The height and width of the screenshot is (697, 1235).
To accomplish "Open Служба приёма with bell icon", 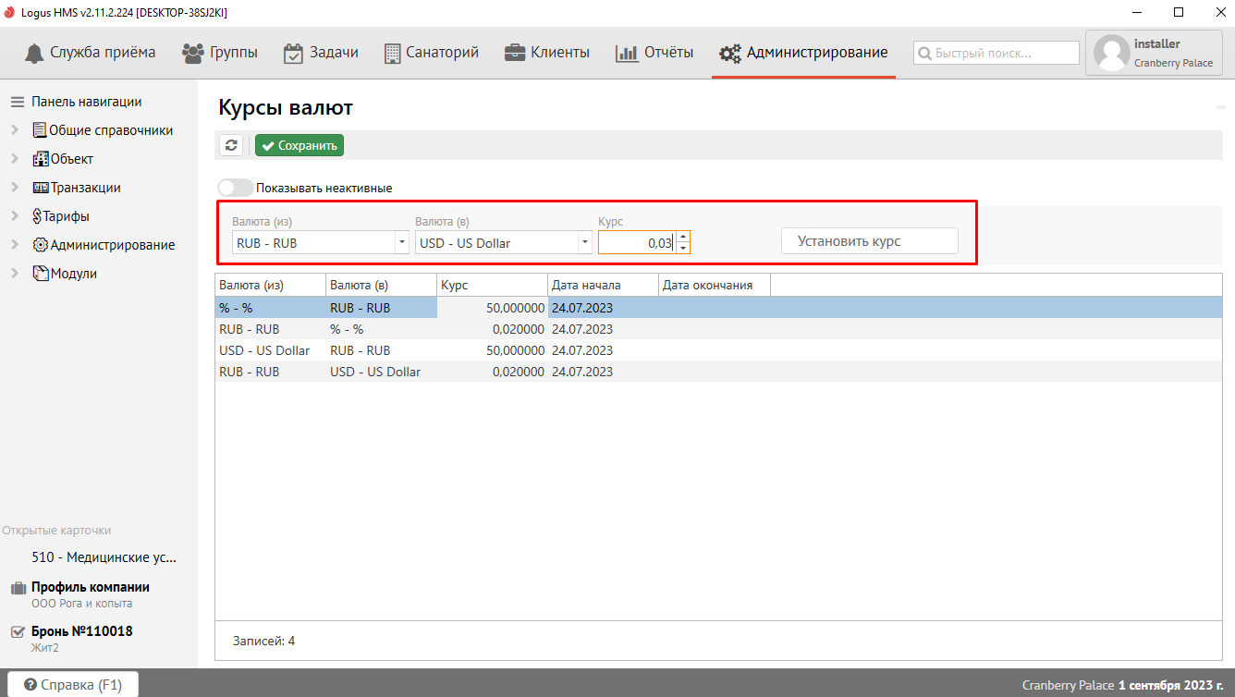I will 90,53.
